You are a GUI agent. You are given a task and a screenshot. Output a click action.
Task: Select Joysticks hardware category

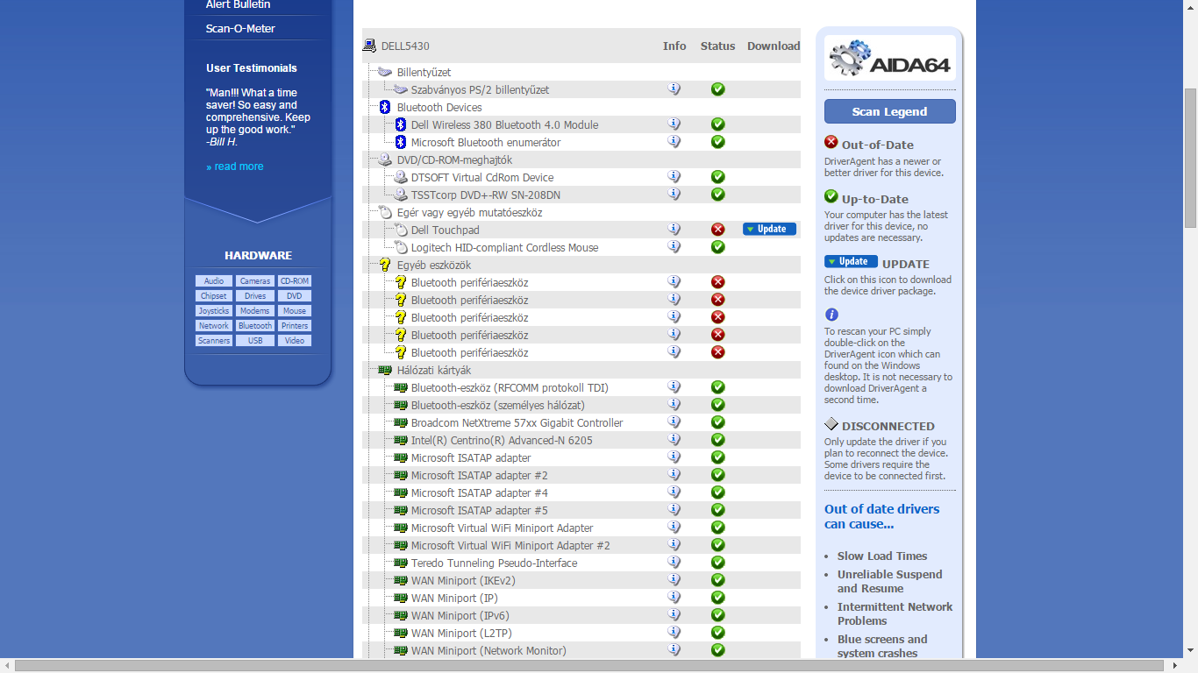[x=213, y=311]
